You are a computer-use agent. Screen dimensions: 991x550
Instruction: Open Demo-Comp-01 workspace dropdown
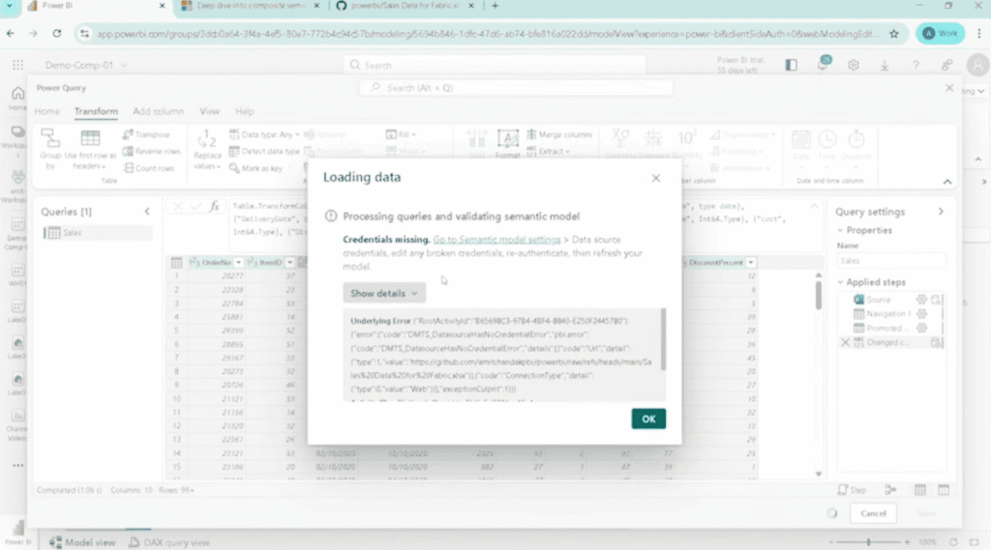click(x=86, y=65)
